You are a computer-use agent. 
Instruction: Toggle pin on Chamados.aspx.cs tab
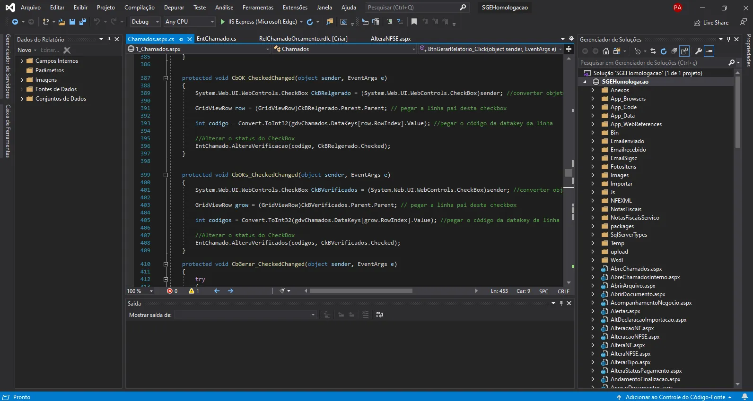tap(181, 39)
